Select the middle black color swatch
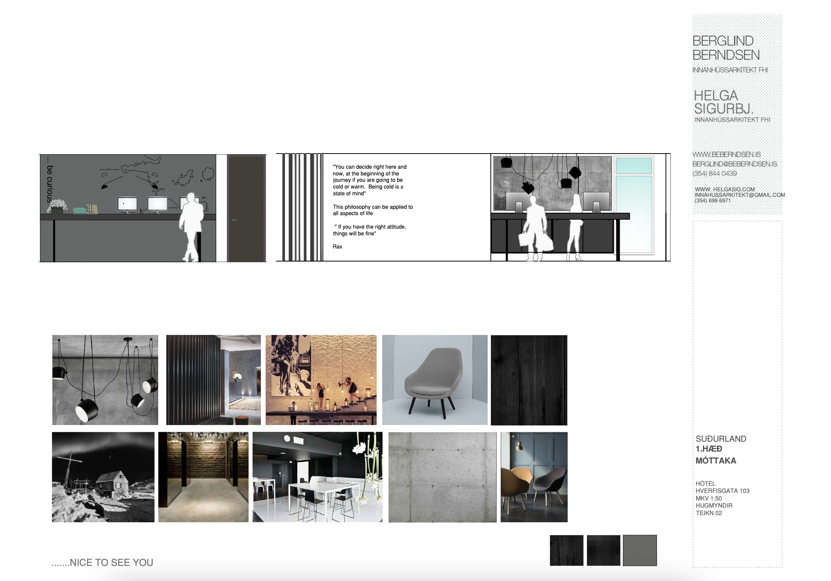This screenshot has width=831, height=581. coord(603,550)
